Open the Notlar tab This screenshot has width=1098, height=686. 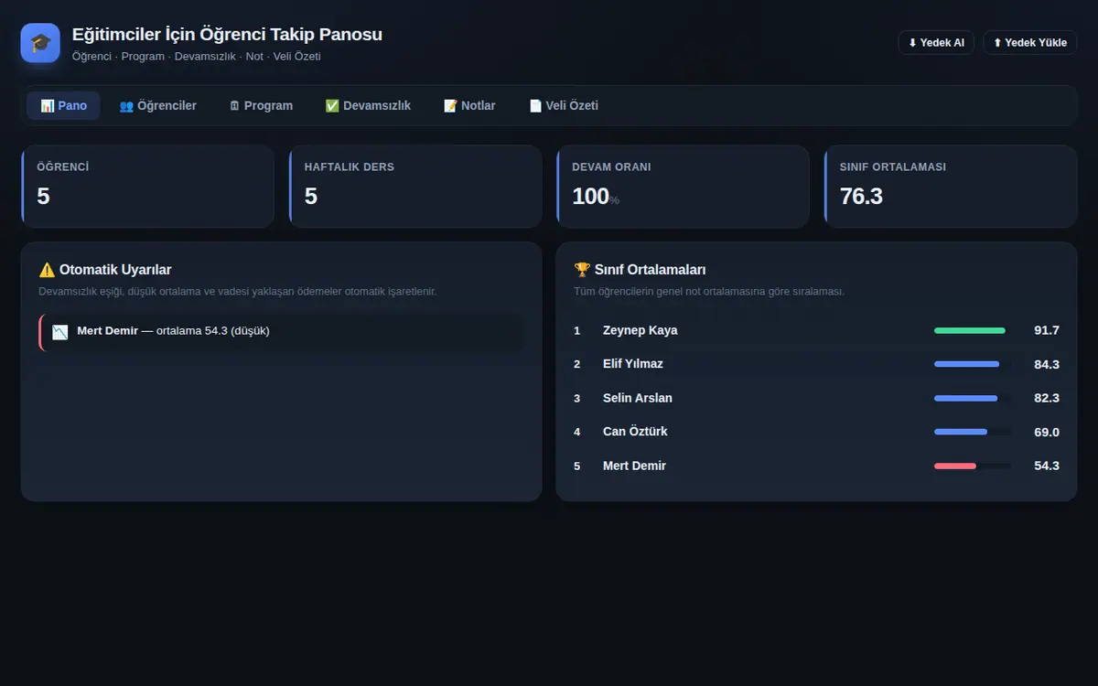point(469,106)
